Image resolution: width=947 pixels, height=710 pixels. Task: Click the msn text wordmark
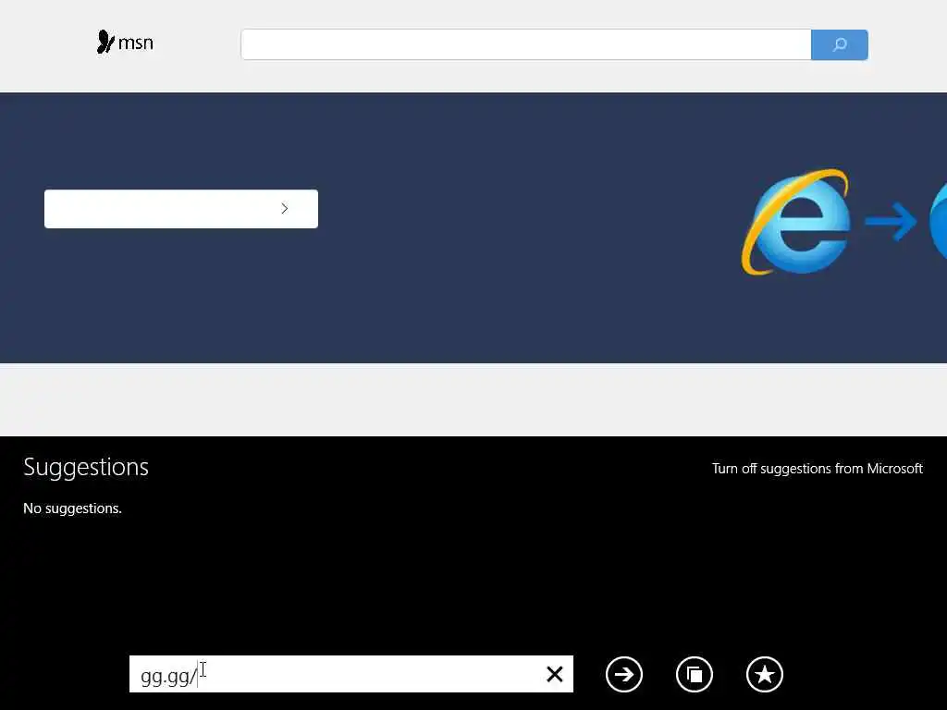tap(136, 43)
